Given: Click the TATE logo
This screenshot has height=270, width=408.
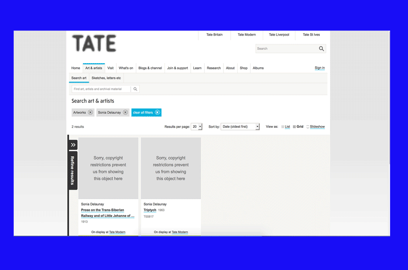Looking at the screenshot, I should 94,43.
